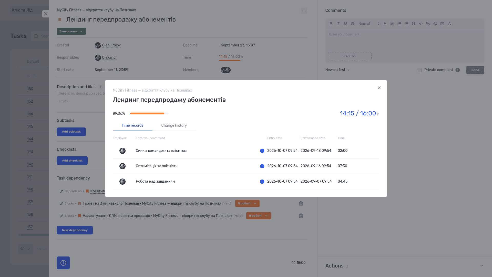The image size is (492, 277).
Task: Open the task three-dots options menu
Action: pos(304,11)
